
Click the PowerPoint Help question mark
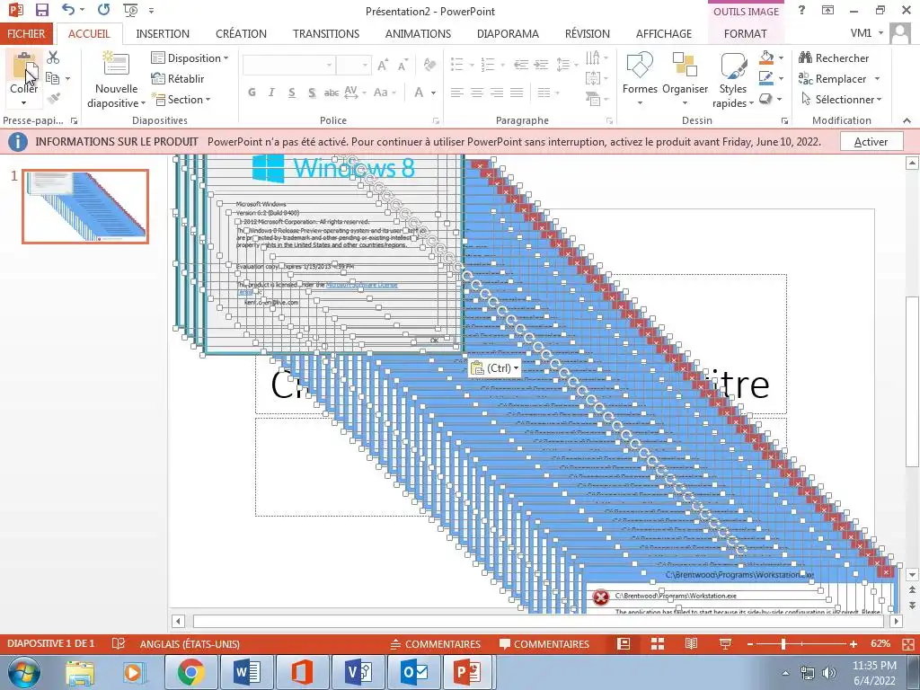pos(801,10)
